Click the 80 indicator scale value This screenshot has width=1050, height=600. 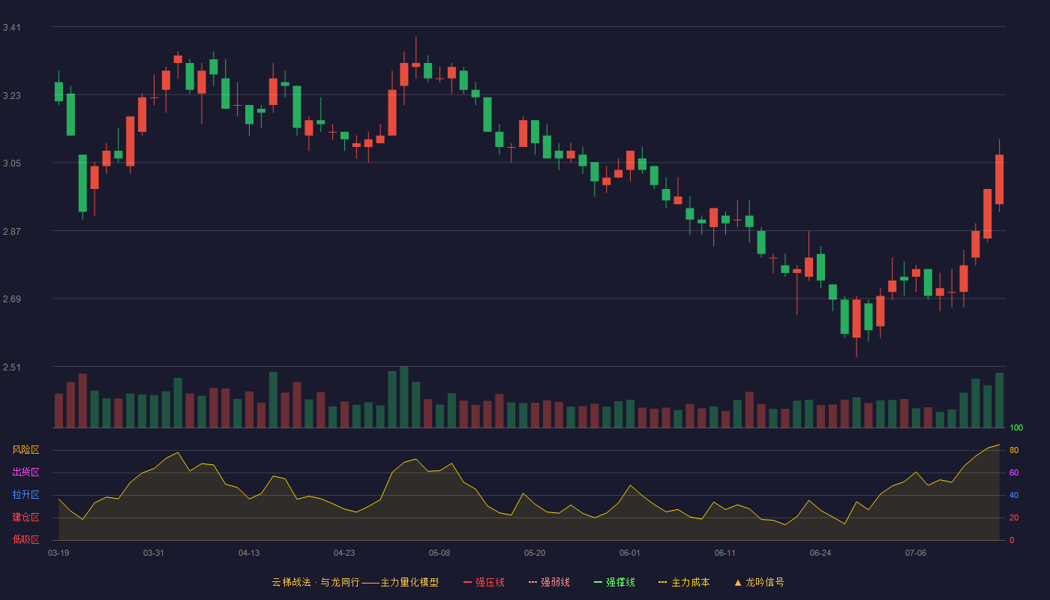pos(1014,450)
